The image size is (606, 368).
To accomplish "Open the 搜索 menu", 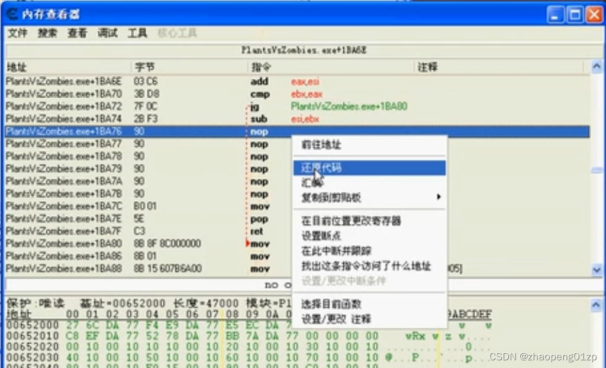I will tap(47, 33).
